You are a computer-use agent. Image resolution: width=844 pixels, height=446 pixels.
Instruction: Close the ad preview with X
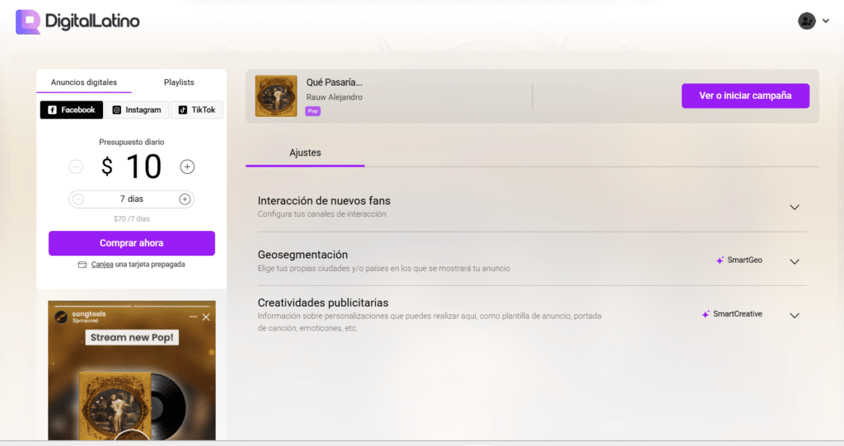click(206, 317)
